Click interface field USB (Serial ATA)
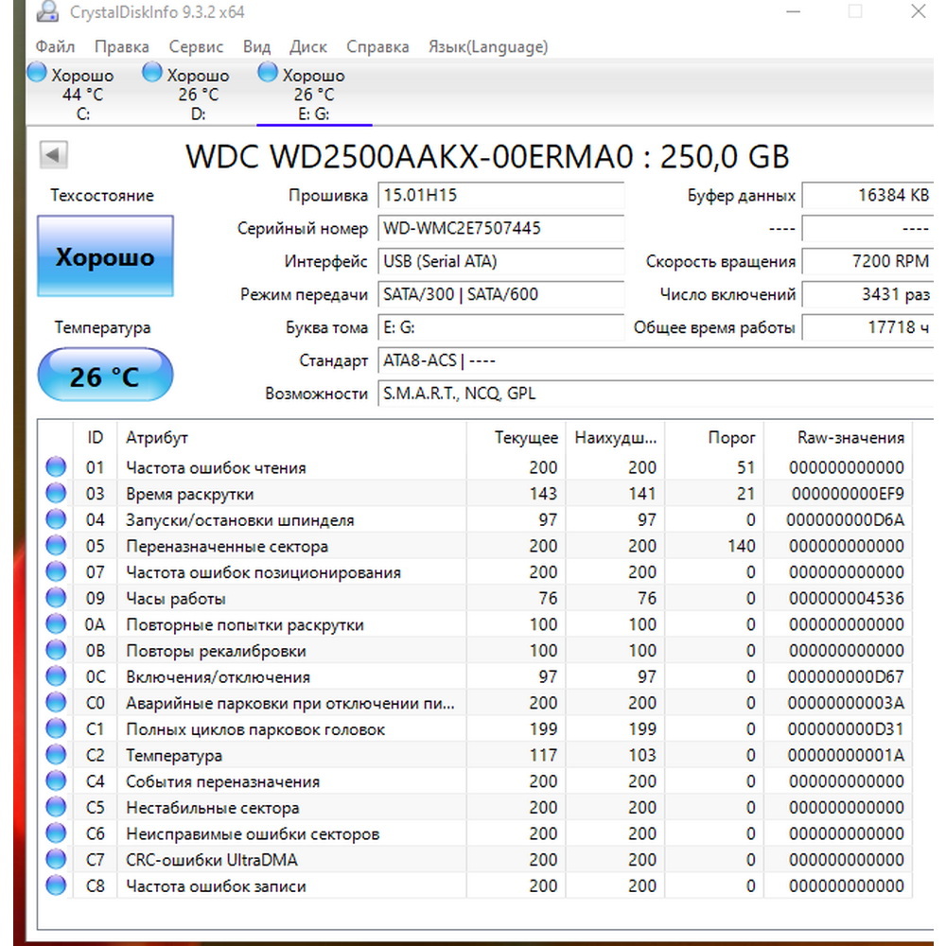The height and width of the screenshot is (946, 946). pos(500,261)
